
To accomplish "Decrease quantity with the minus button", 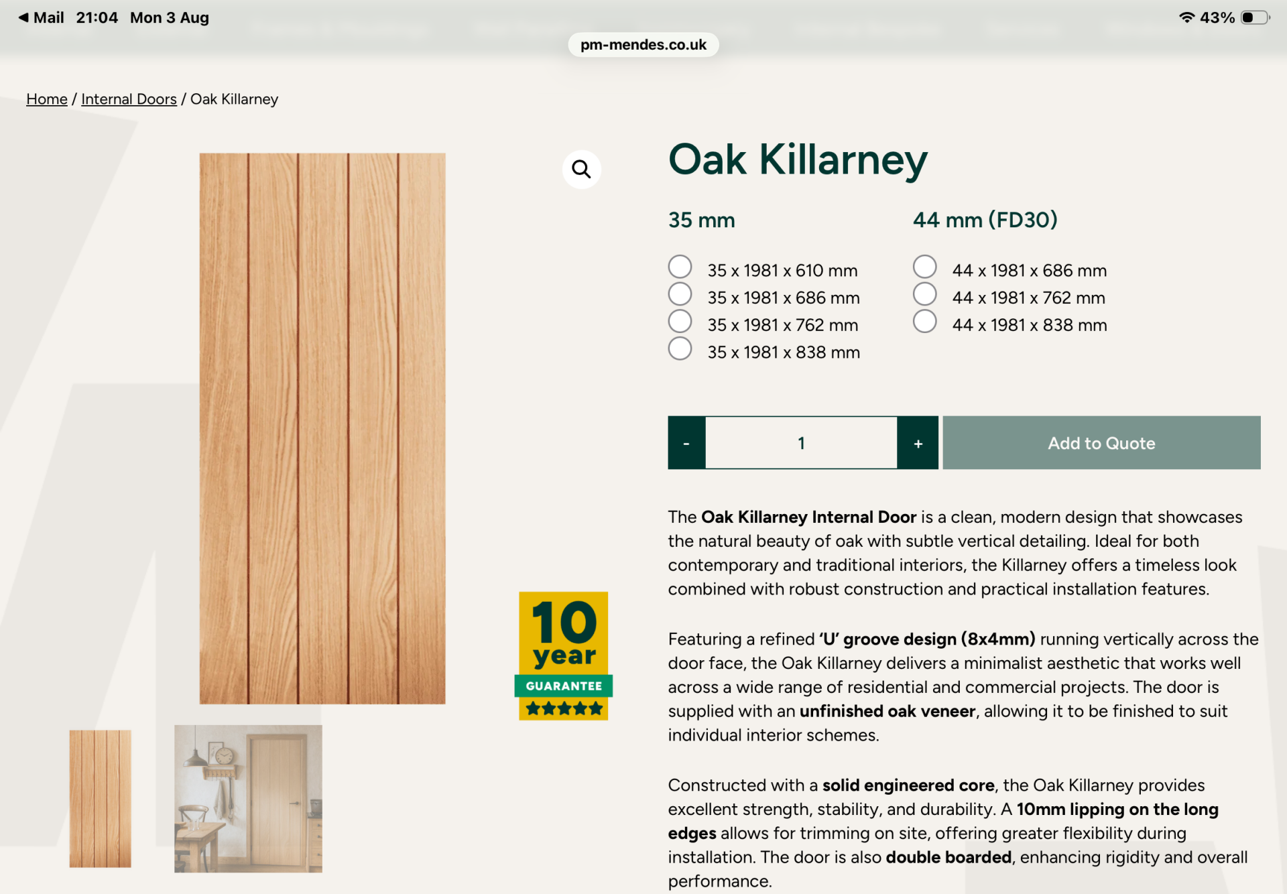I will point(686,443).
